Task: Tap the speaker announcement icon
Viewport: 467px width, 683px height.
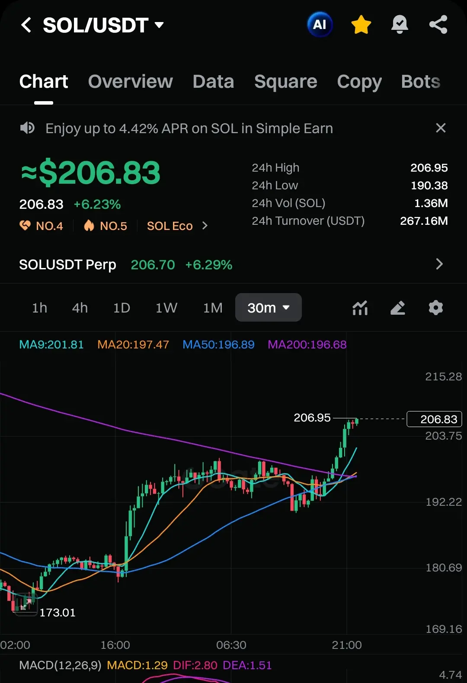Action: coord(27,128)
